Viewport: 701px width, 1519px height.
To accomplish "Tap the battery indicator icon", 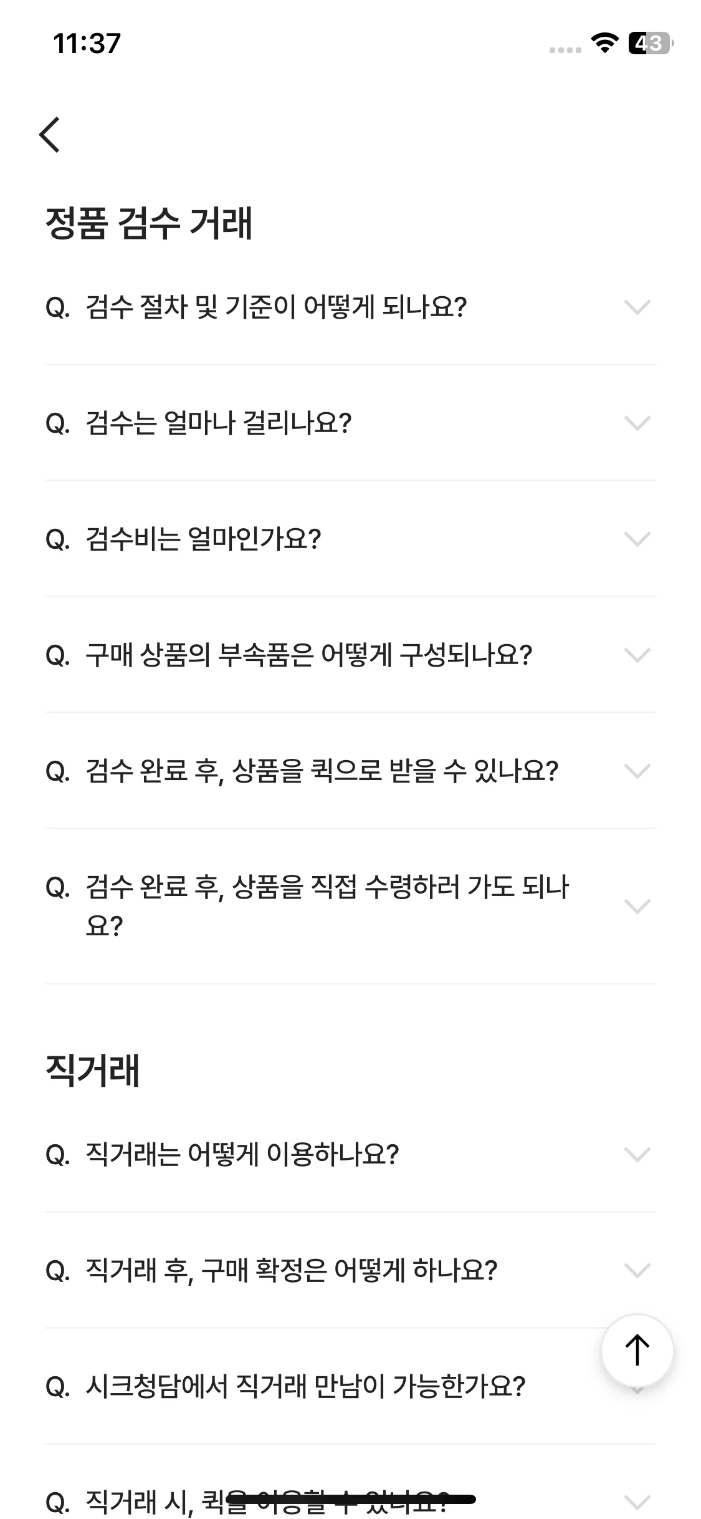I will point(651,43).
